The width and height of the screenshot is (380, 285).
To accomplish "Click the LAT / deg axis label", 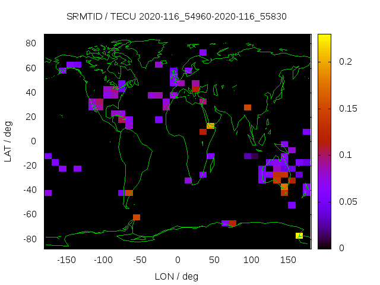I will 8,141.
